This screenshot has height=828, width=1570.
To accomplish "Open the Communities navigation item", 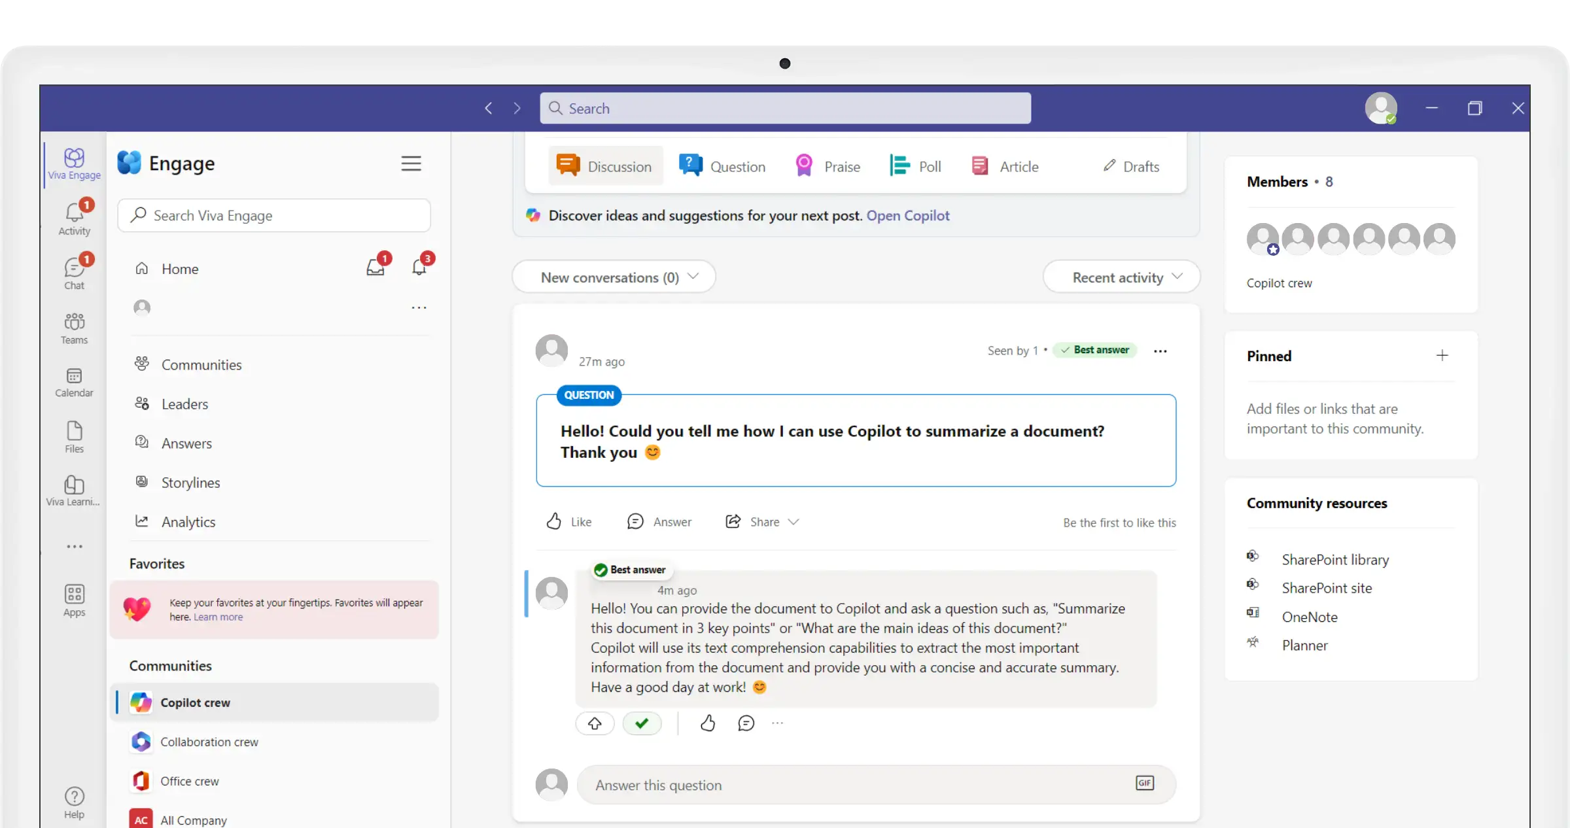I will tap(189, 364).
